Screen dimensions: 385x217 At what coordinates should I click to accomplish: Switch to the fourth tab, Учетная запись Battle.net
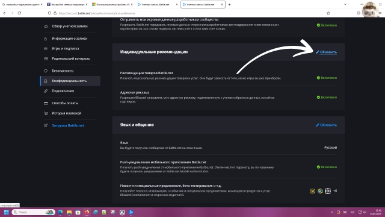tap(157, 4)
